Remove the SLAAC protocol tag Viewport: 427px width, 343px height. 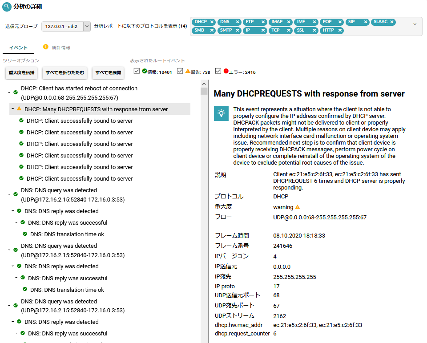tap(392, 22)
